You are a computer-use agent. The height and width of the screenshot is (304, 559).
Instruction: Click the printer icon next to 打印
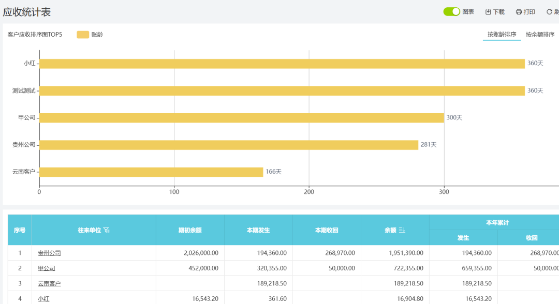coord(519,12)
